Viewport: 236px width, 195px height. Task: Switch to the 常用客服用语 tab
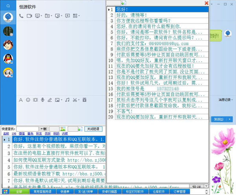[41, 192]
